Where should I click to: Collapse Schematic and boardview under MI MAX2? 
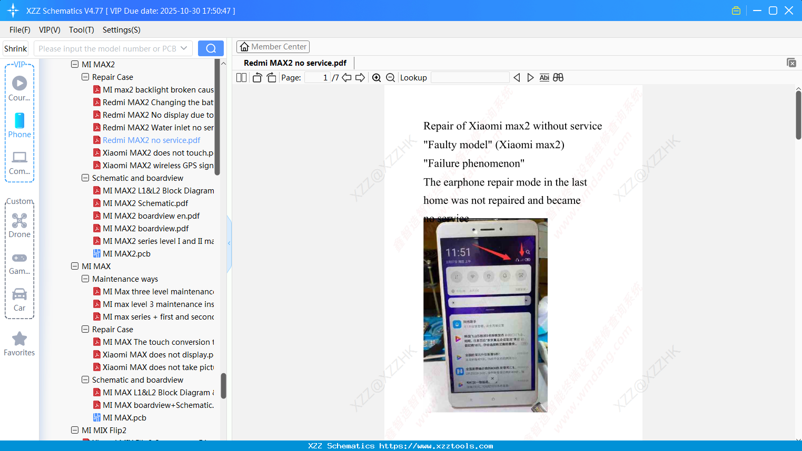85,178
